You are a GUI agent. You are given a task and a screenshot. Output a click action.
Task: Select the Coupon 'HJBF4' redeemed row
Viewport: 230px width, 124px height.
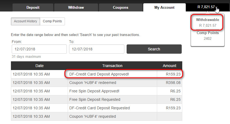pos(97,83)
